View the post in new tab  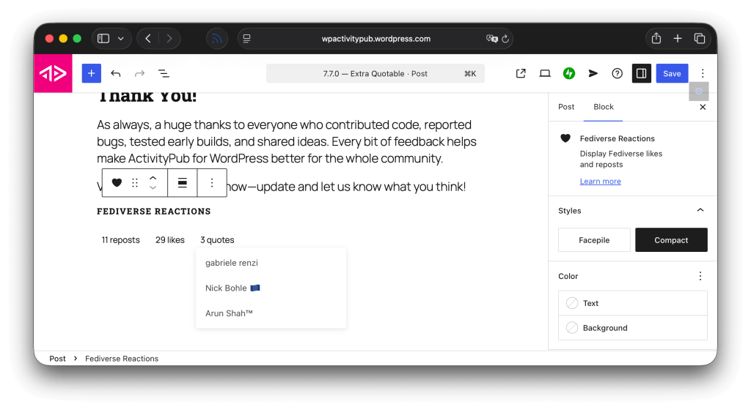click(x=521, y=73)
